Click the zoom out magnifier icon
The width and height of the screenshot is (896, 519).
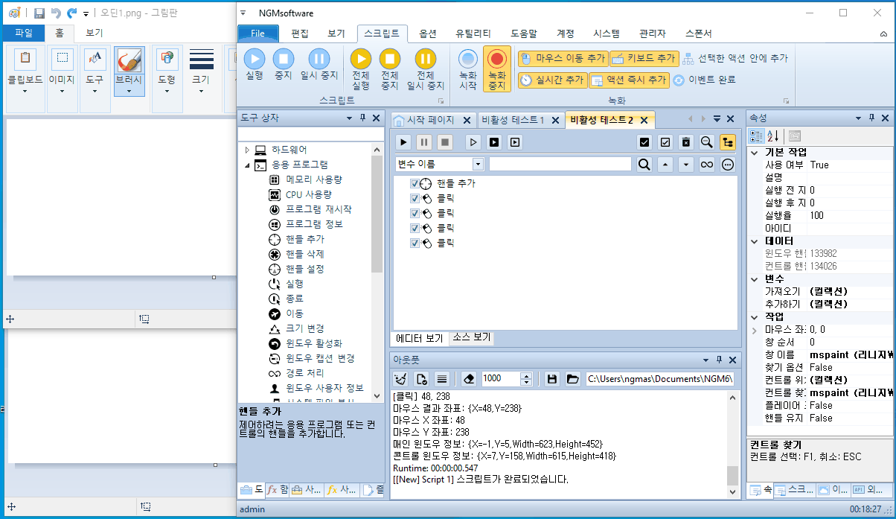pos(707,142)
